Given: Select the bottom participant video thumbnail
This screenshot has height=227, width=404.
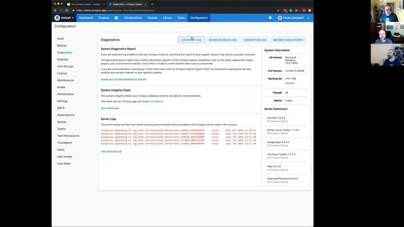Looking at the screenshot, I should coord(387,55).
